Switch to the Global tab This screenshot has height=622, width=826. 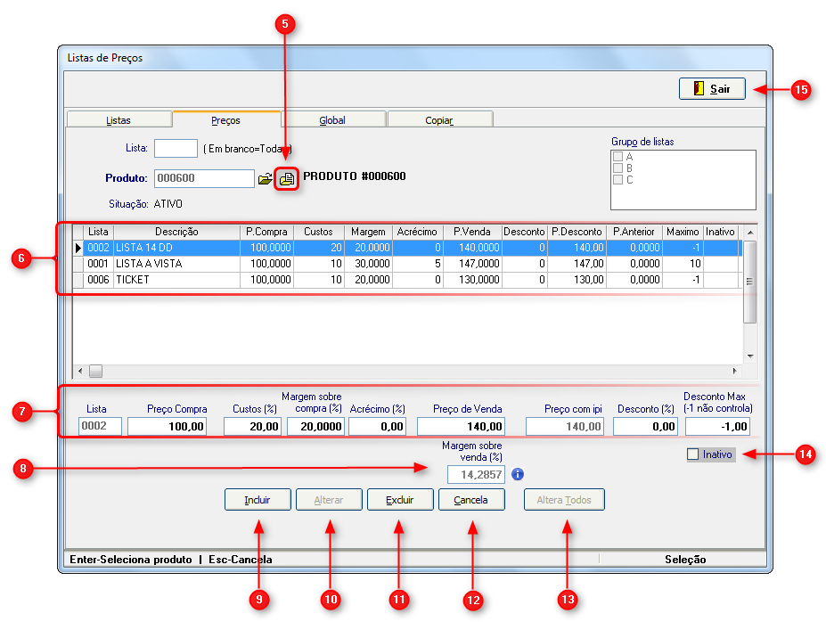333,120
